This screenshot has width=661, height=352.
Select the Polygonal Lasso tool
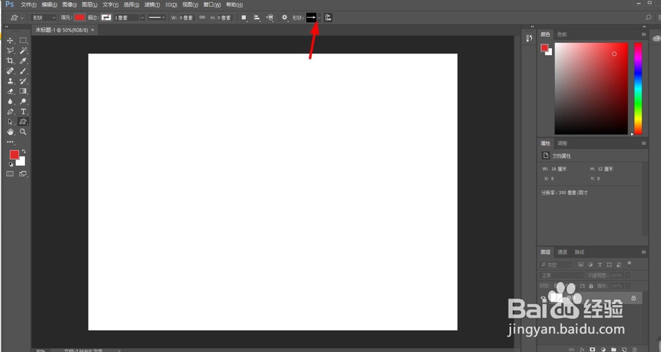tap(10, 51)
